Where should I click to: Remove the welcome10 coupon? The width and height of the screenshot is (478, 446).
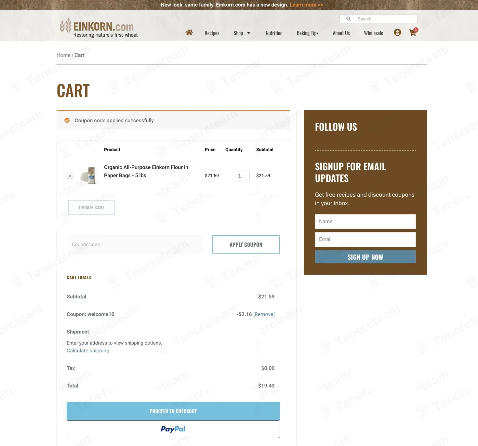(x=264, y=314)
